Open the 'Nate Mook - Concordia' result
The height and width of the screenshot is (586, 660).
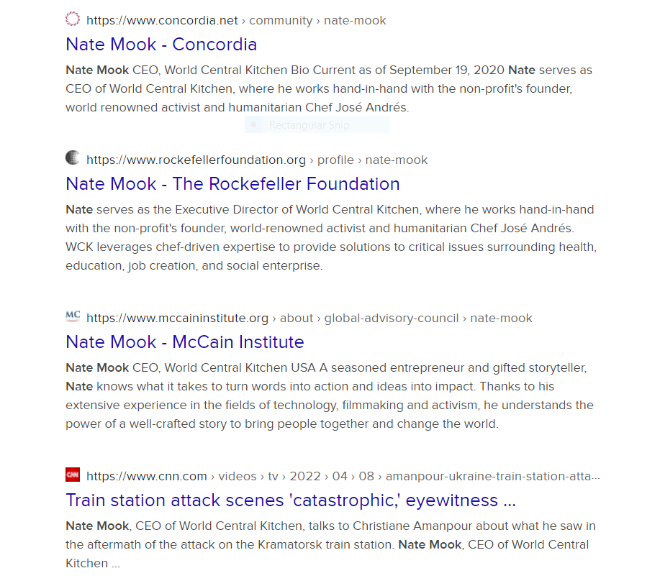(161, 45)
